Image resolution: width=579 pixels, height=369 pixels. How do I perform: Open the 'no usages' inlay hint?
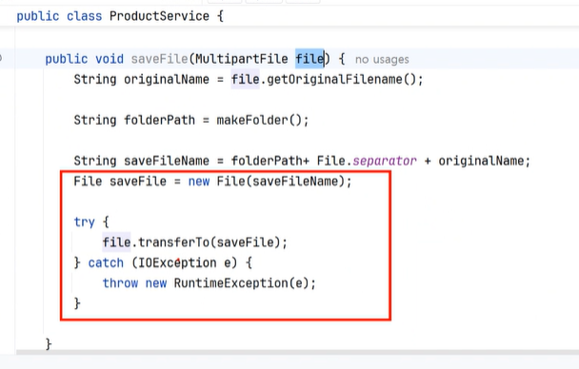382,59
